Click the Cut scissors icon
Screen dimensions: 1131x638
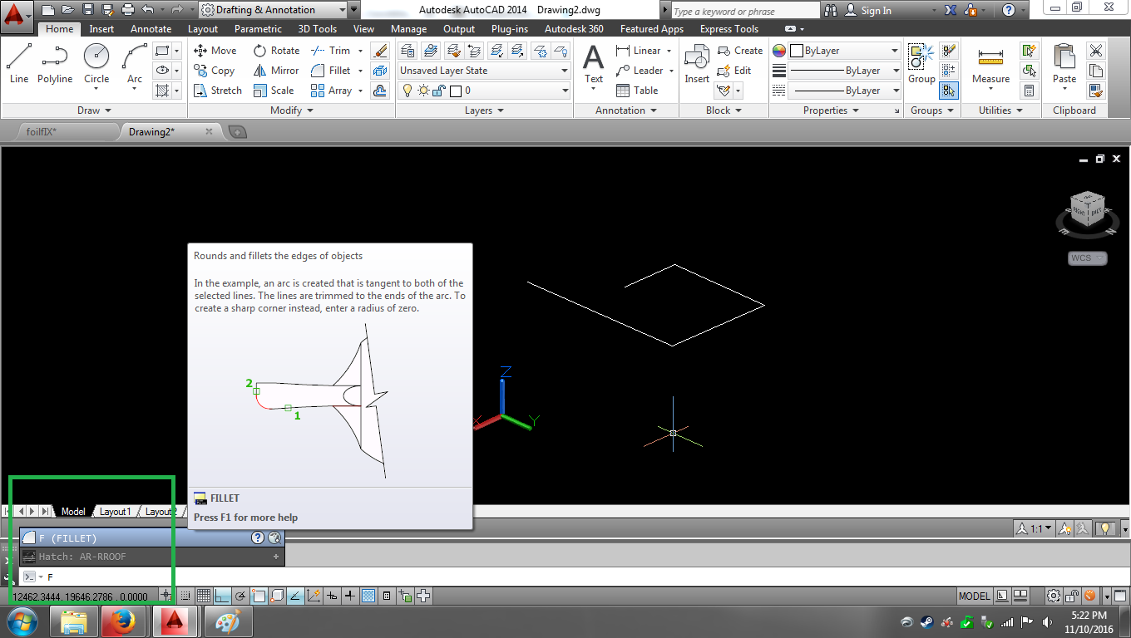point(1096,51)
